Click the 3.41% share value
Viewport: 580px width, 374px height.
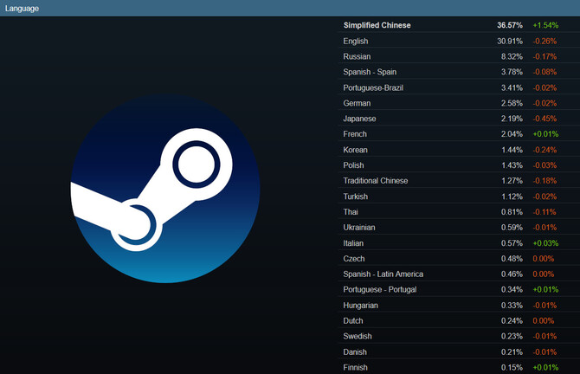[512, 88]
